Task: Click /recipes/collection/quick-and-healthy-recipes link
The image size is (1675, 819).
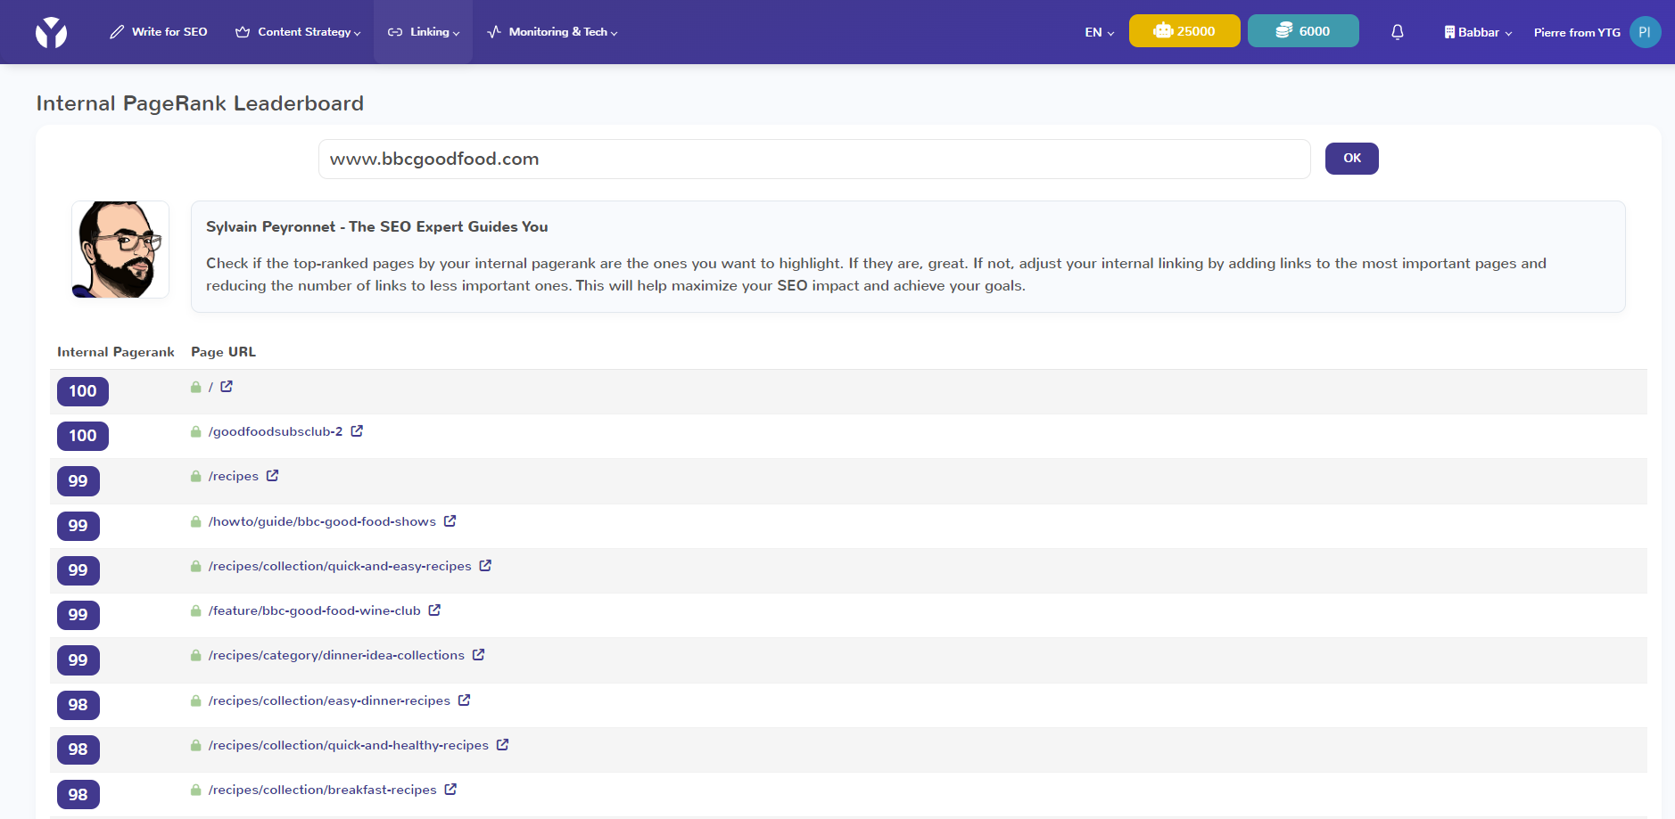Action: click(x=349, y=745)
